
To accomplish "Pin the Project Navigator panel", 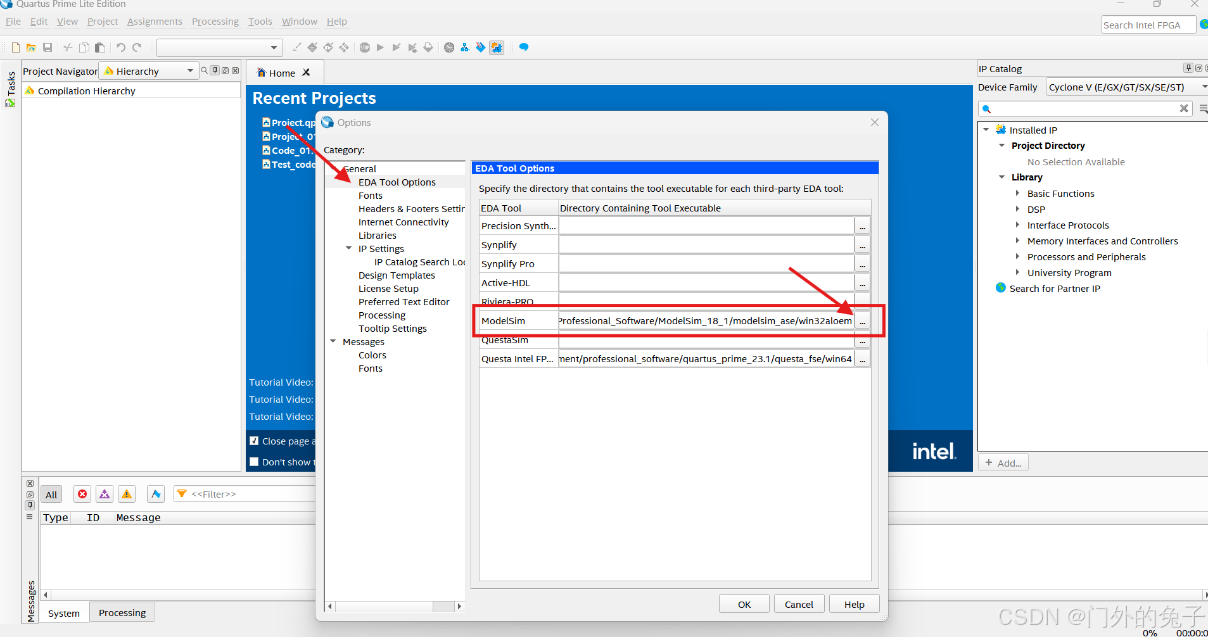I will [215, 70].
